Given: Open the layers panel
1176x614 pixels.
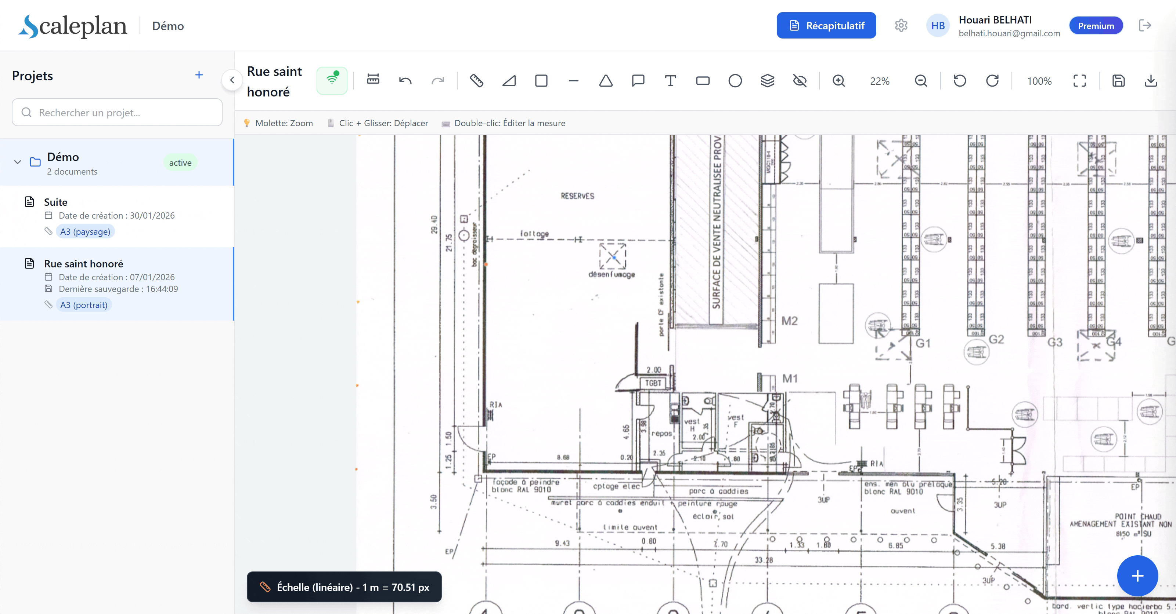Looking at the screenshot, I should coord(767,81).
